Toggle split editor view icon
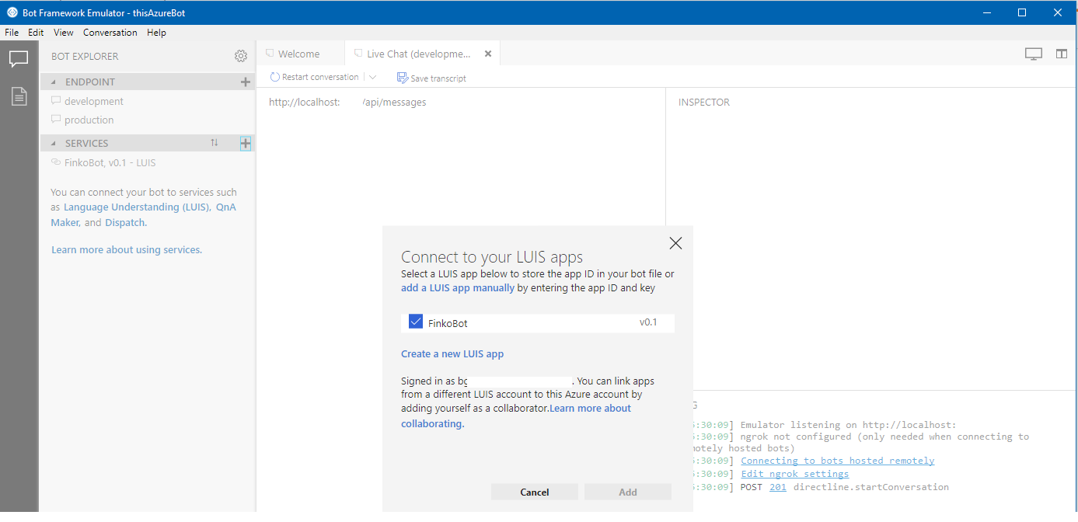Image resolution: width=1078 pixels, height=522 pixels. click(x=1062, y=54)
